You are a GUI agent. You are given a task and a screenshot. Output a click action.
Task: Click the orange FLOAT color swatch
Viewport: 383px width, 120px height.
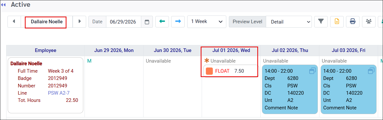tap(209, 71)
